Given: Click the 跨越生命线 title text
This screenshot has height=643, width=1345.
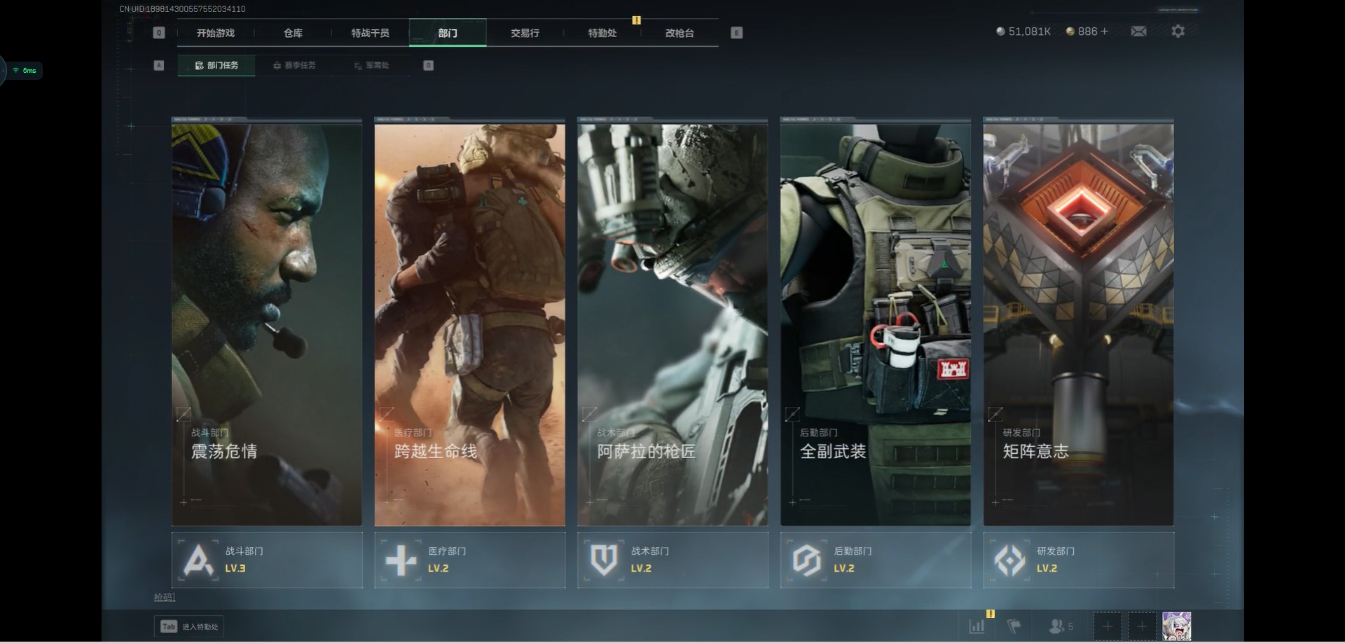Looking at the screenshot, I should (436, 452).
